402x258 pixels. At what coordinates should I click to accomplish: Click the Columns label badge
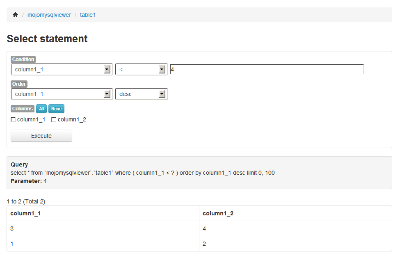click(x=23, y=109)
